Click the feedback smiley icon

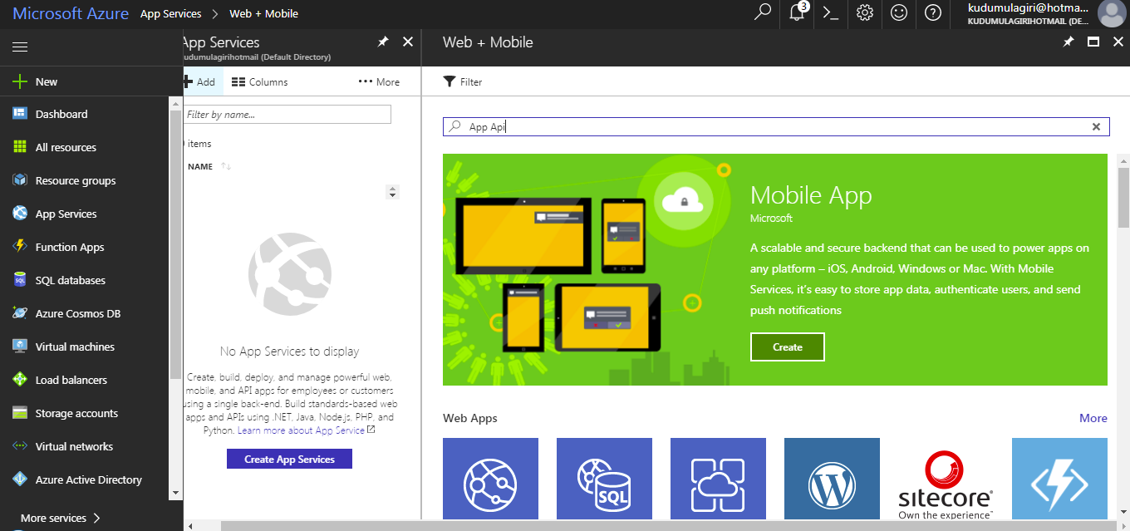[898, 14]
